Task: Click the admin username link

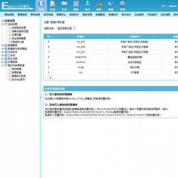Action: [173, 6]
